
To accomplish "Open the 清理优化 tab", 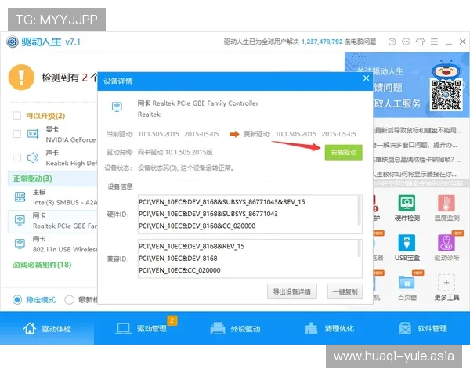I will click(329, 329).
